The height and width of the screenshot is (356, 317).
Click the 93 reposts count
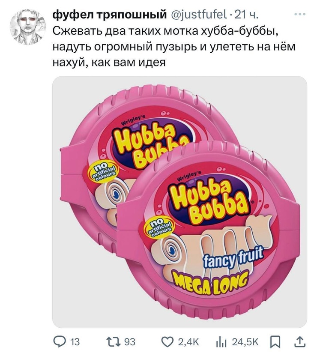pos(130,342)
